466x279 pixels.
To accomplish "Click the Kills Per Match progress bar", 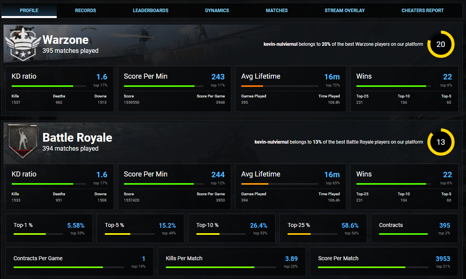I will point(221,267).
